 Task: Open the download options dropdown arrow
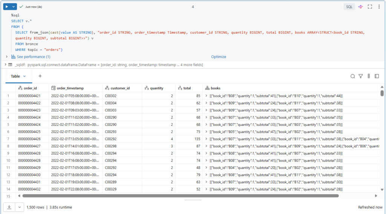point(19,207)
